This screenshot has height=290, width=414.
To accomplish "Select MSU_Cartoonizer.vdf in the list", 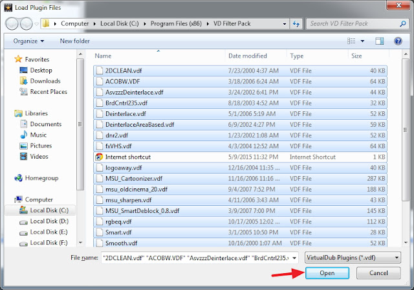I will point(240,179).
